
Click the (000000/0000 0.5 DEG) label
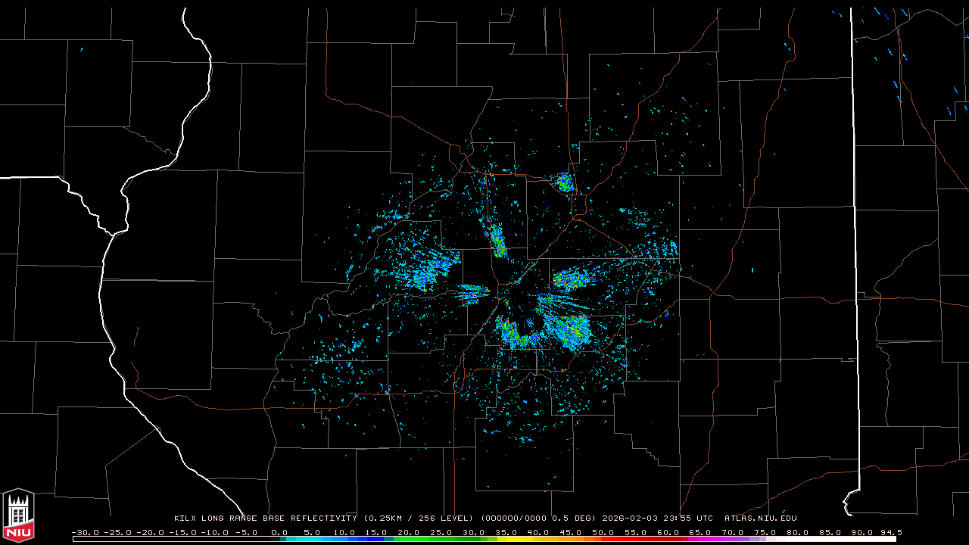(538, 519)
